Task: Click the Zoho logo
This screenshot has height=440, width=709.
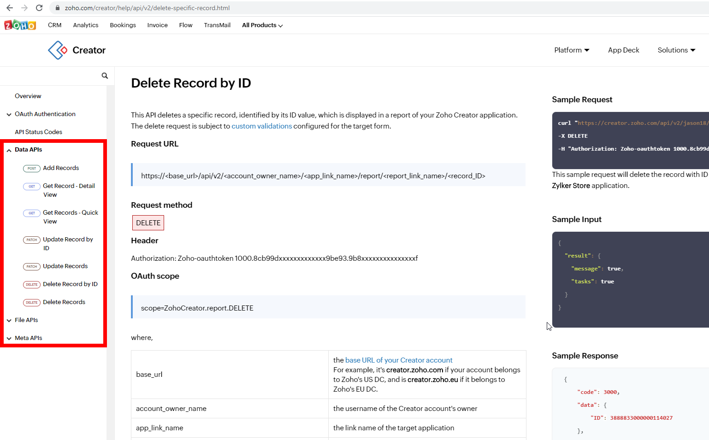Action: pos(20,25)
